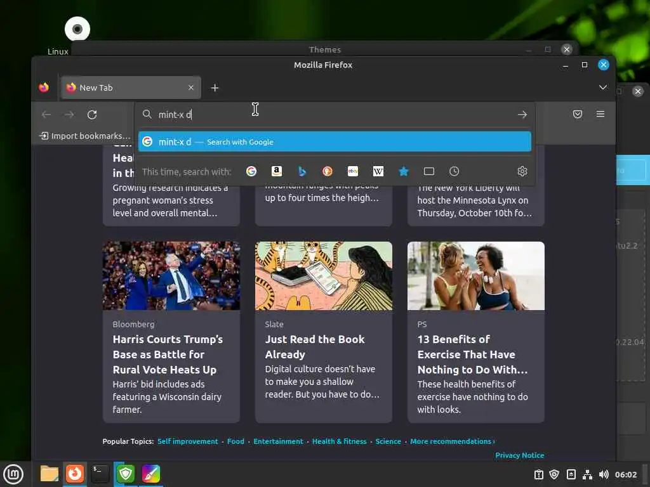The width and height of the screenshot is (650, 487).
Task: Go back one page in Firefox
Action: 46,114
